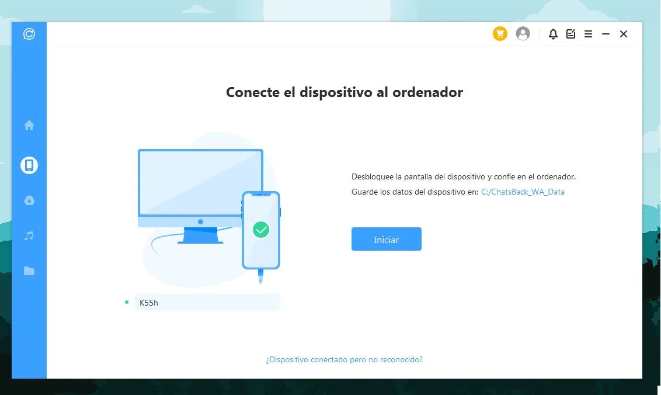This screenshot has height=395, width=661.
Task: Close the ChatsBack window
Action: tap(624, 34)
